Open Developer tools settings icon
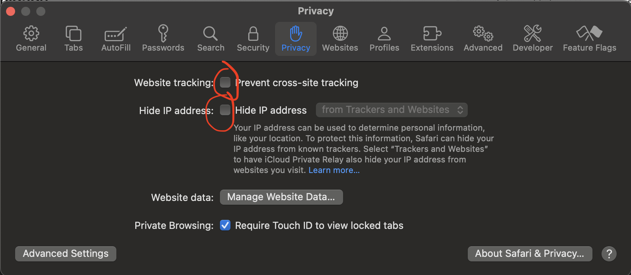The image size is (631, 275). (x=532, y=34)
